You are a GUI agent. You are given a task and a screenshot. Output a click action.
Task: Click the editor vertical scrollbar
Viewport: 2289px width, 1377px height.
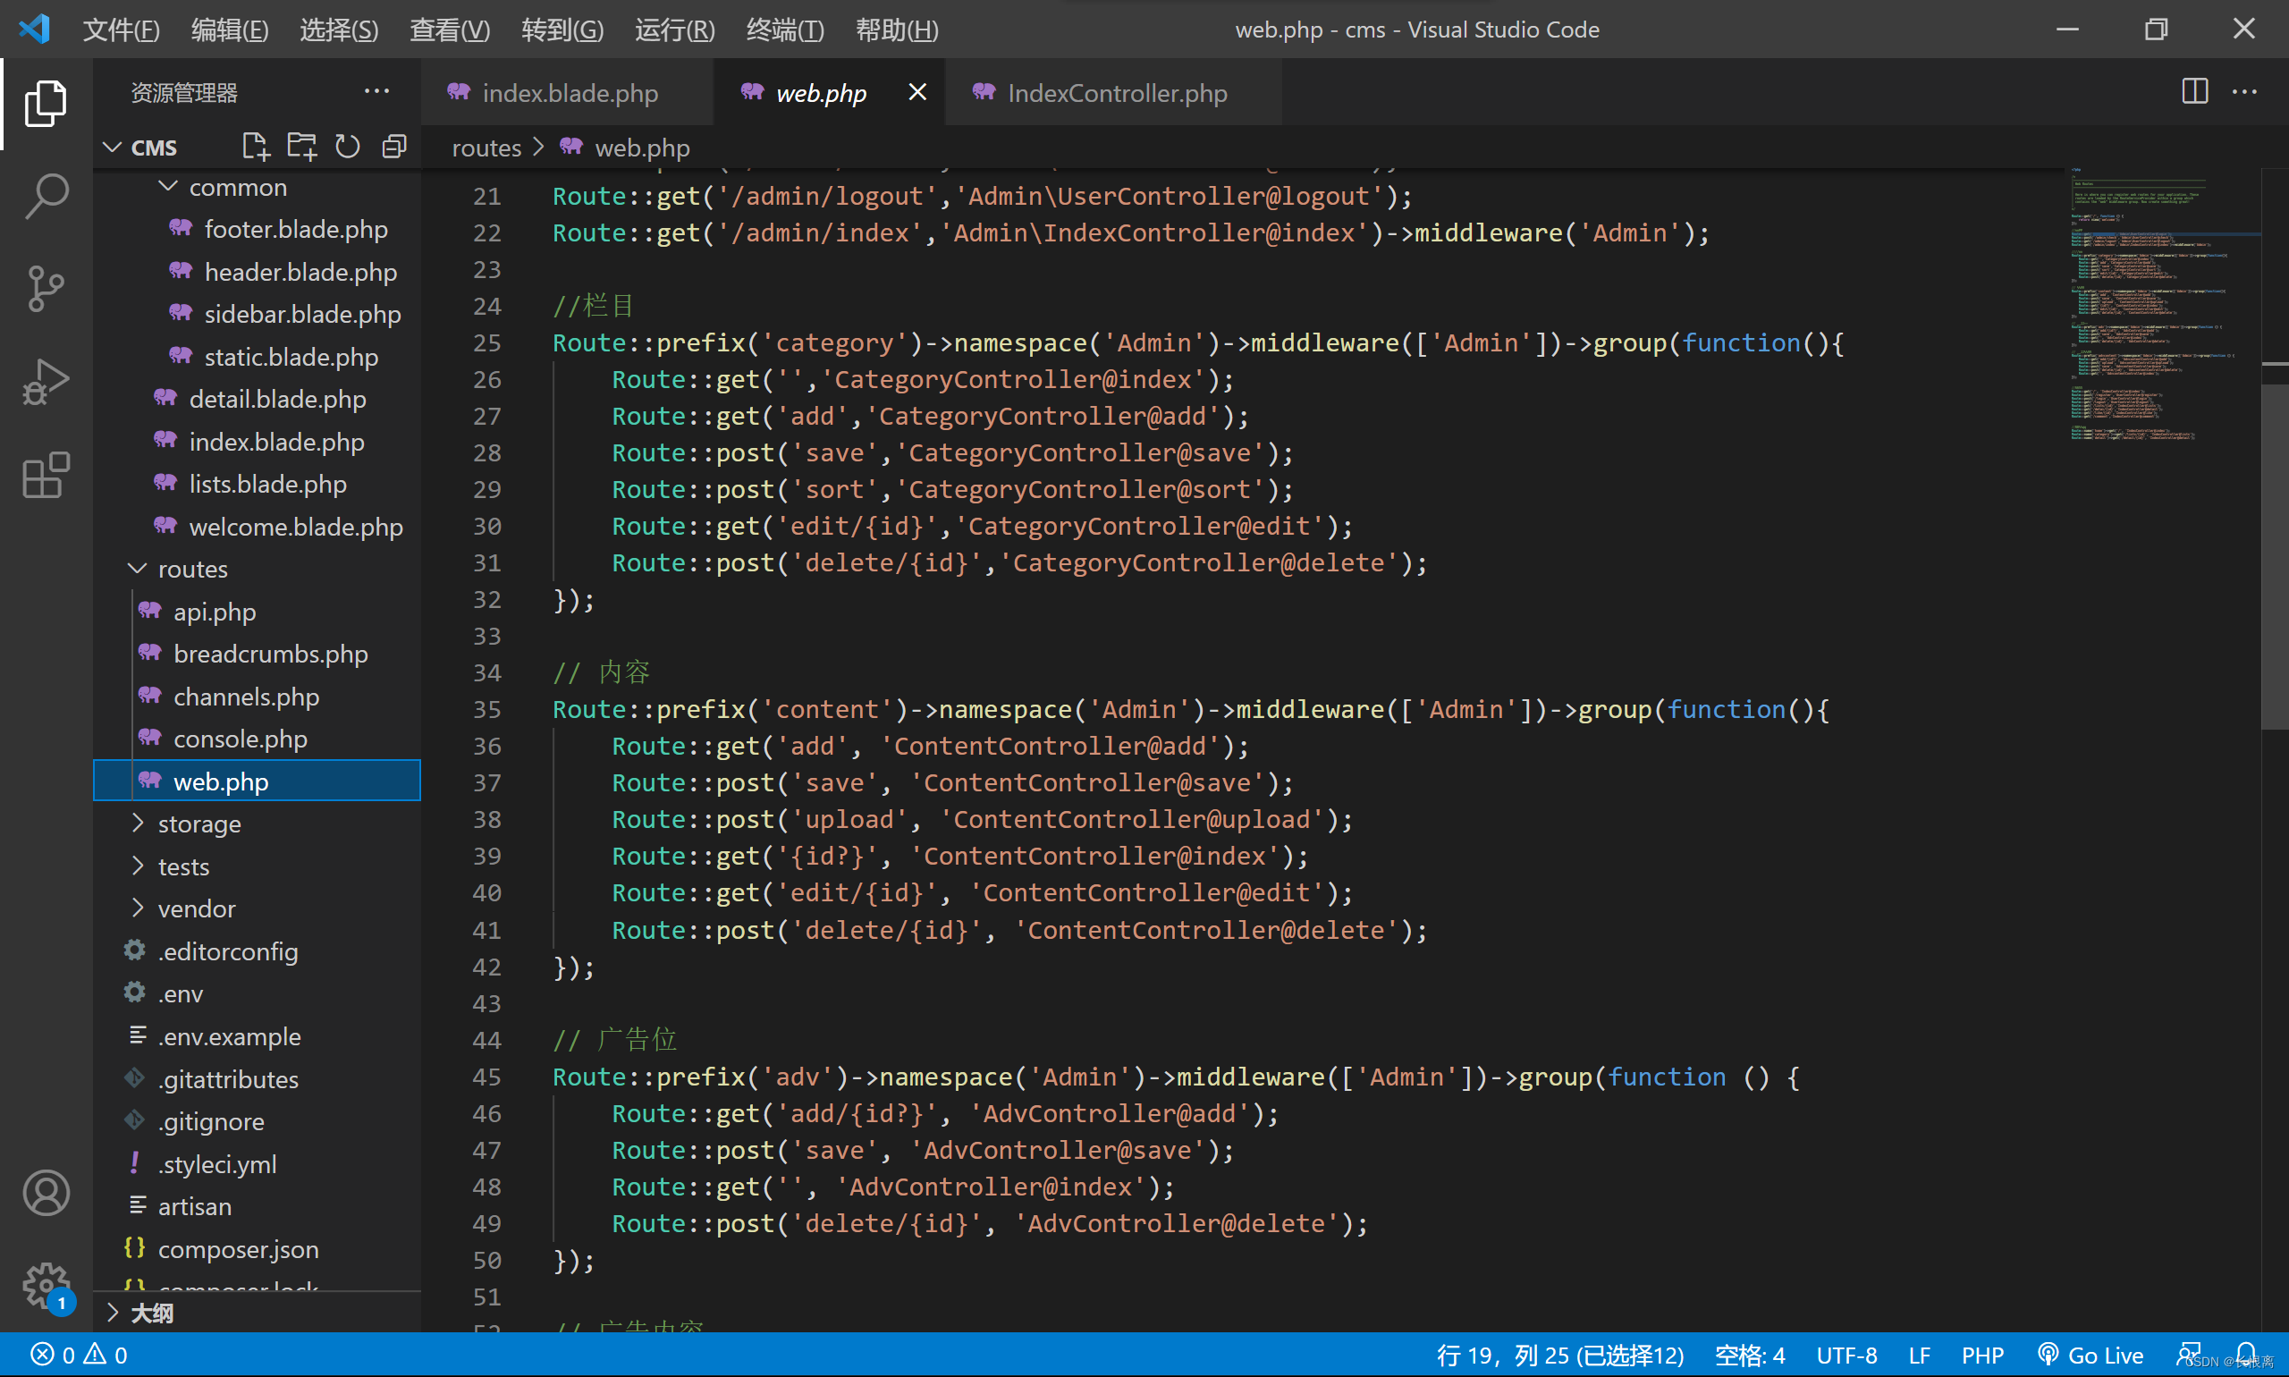[x=2274, y=557]
